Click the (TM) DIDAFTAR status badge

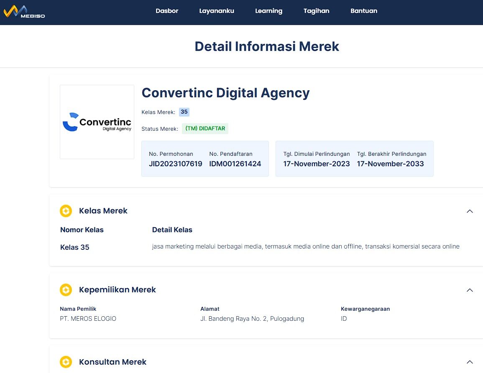tap(205, 128)
